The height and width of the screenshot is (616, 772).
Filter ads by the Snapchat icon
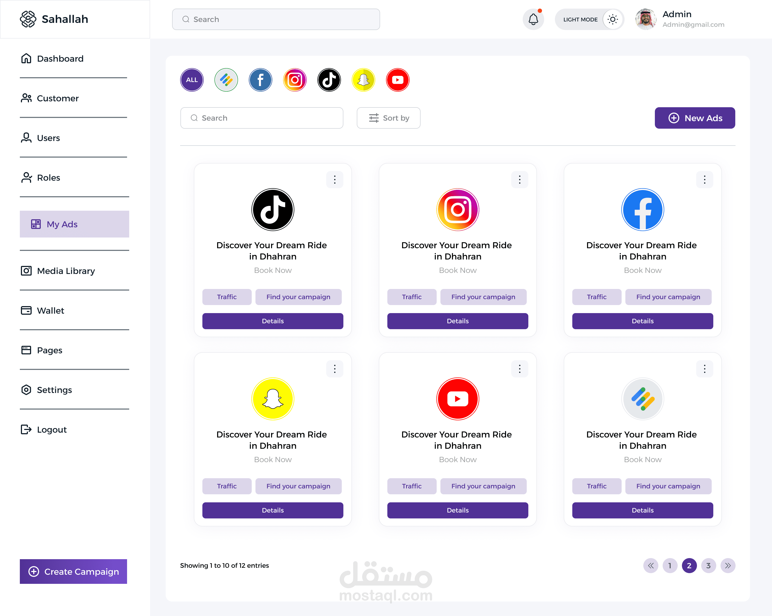(363, 80)
